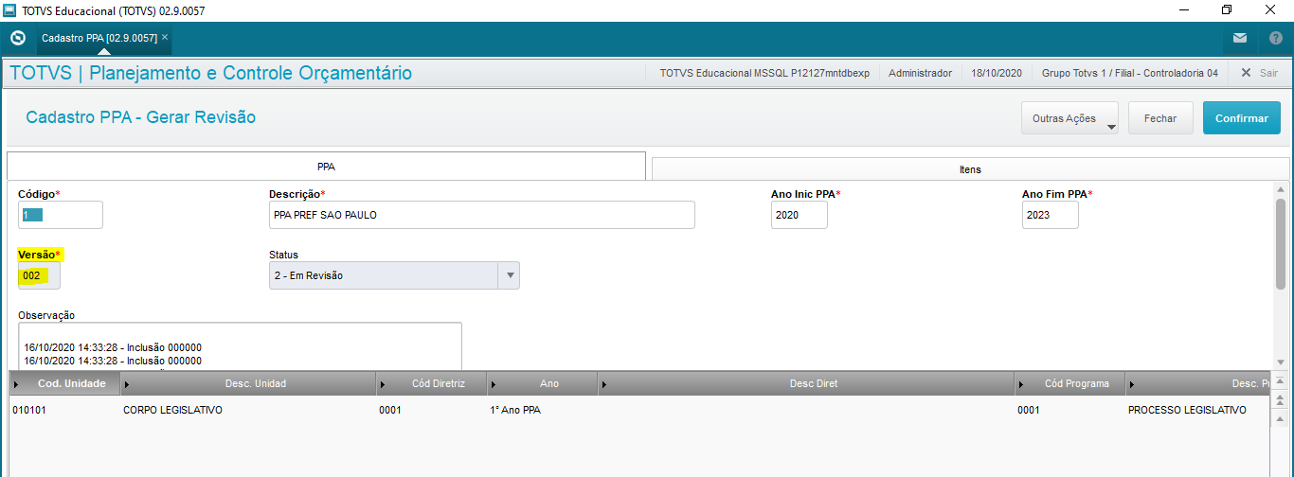Select the cell 010101
Viewport: 1294px width, 477px height.
tap(30, 410)
